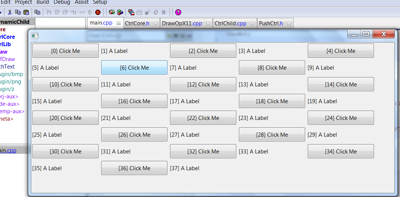
Task: Click the app icon in dialog title bar
Action: point(35,35)
